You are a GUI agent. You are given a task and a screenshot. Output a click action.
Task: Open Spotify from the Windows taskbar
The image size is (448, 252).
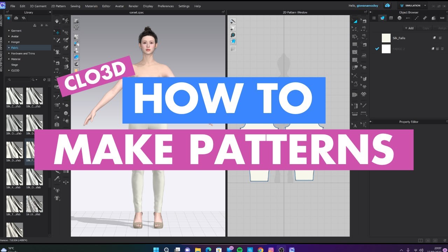[240, 250]
